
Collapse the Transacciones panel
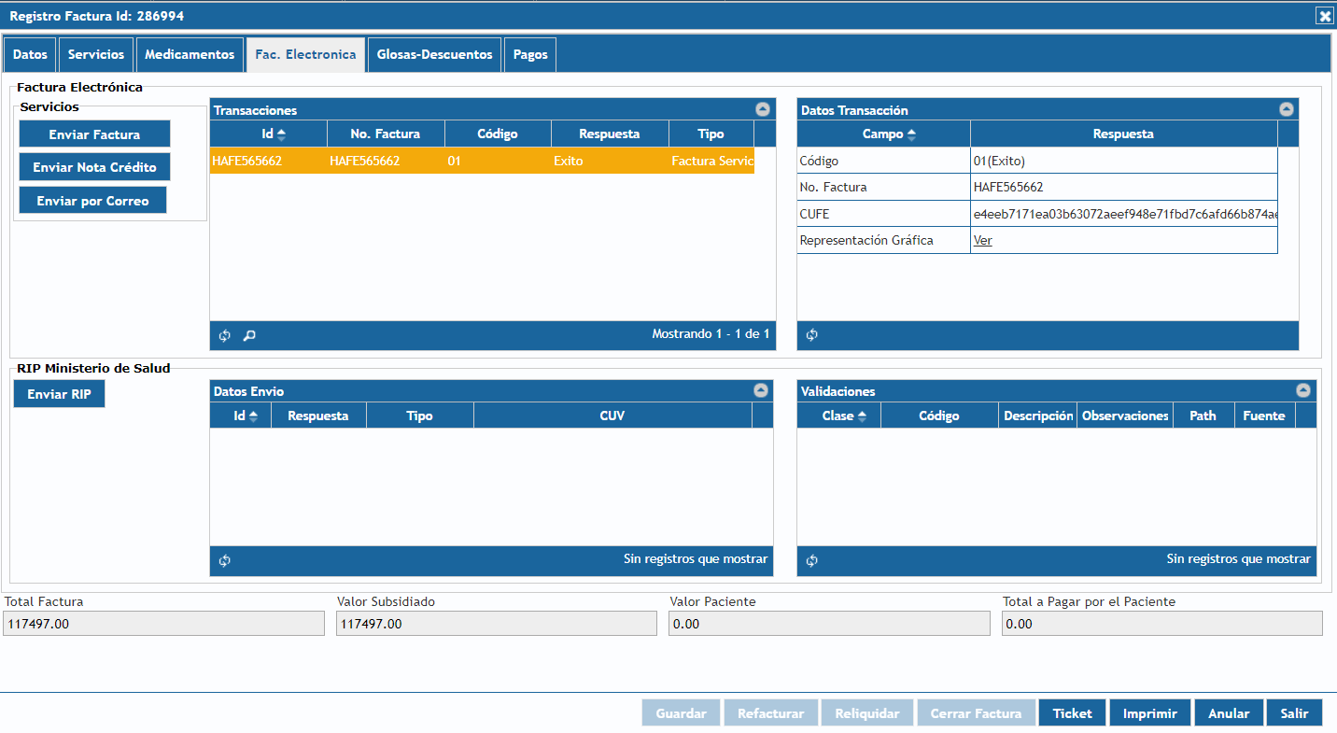coord(762,109)
